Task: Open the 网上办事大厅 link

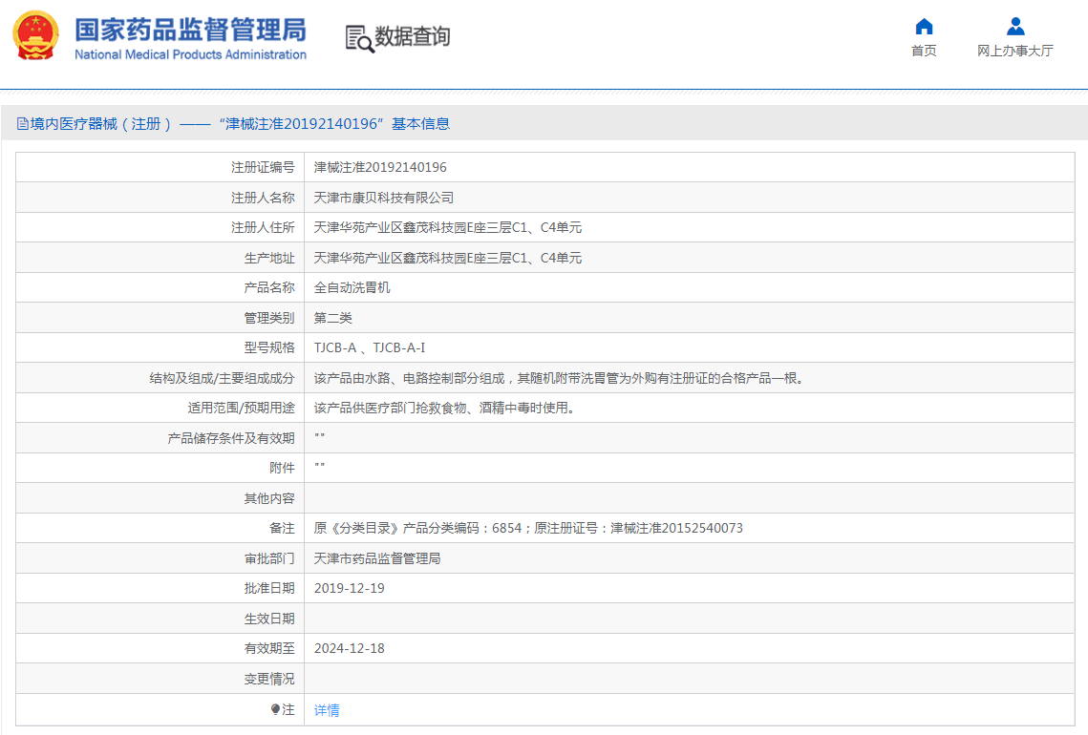Action: (1015, 51)
